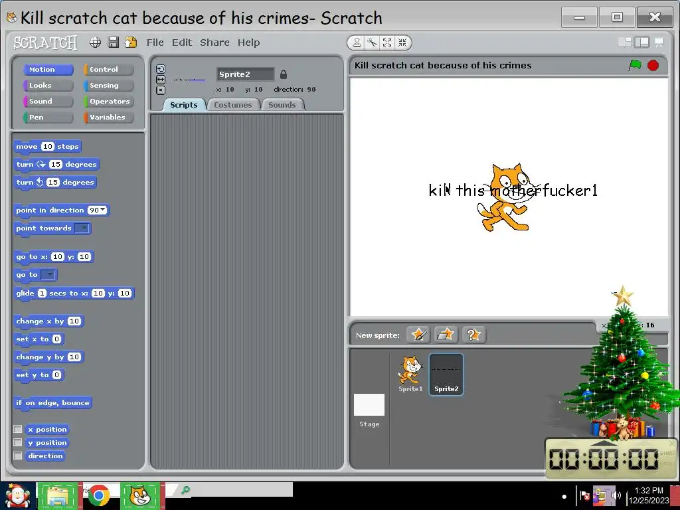Open the Sensing blocks category
The height and width of the screenshot is (510, 680).
point(108,86)
